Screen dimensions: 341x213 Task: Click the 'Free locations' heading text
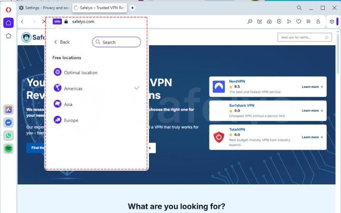(66, 58)
